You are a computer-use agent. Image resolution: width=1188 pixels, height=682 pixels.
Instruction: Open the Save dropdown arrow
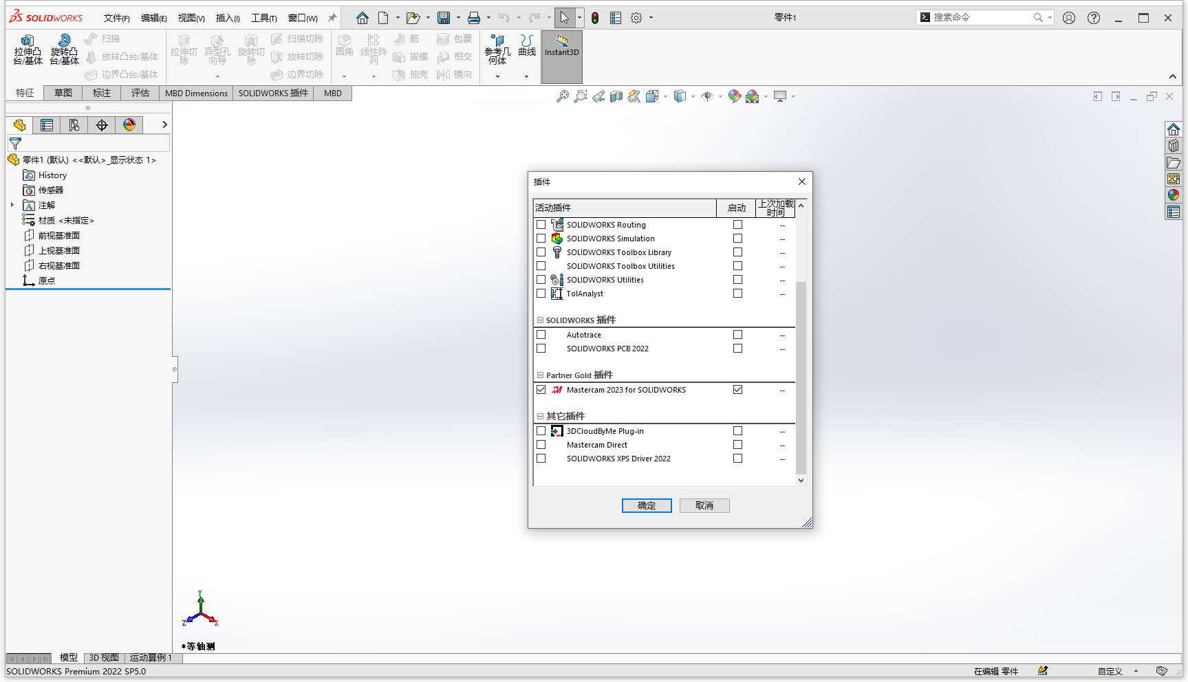pyautogui.click(x=458, y=18)
